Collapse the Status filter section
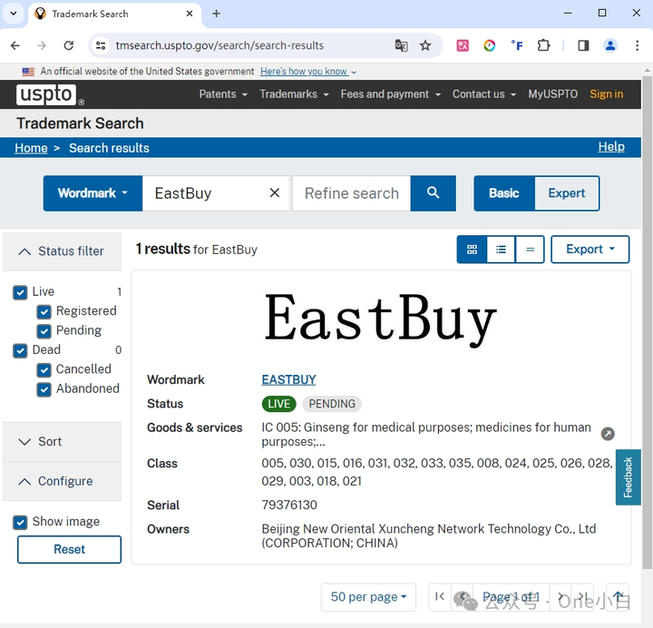The height and width of the screenshot is (628, 653). pyautogui.click(x=62, y=251)
